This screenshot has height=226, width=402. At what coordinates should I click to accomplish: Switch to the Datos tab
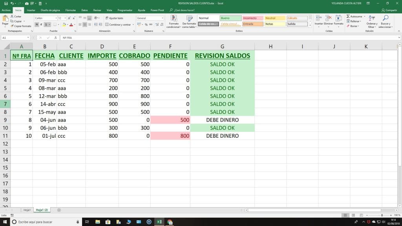tap(85, 10)
